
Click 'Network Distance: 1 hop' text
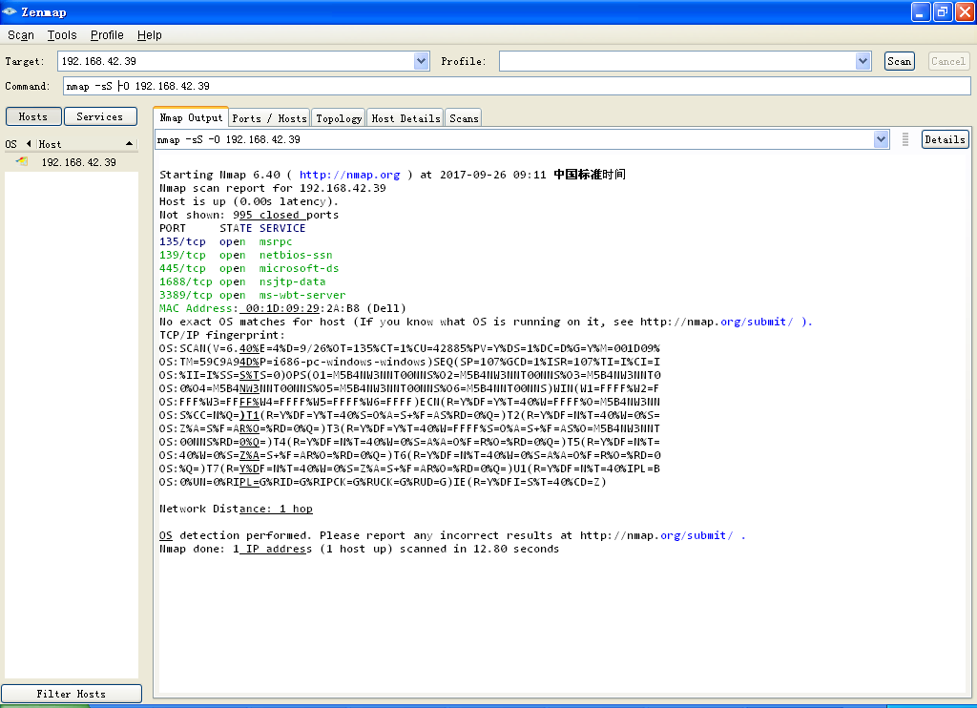tap(236, 509)
